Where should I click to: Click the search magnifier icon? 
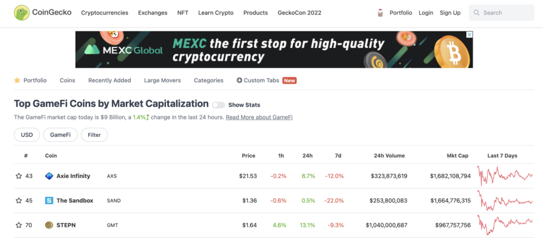[477, 13]
